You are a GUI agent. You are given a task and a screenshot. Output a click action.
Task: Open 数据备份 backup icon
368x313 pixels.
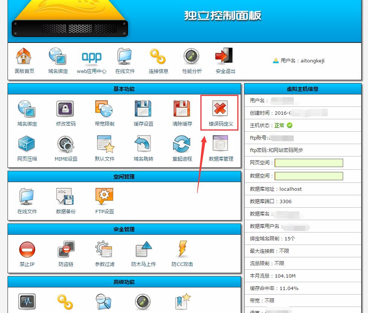(x=66, y=197)
